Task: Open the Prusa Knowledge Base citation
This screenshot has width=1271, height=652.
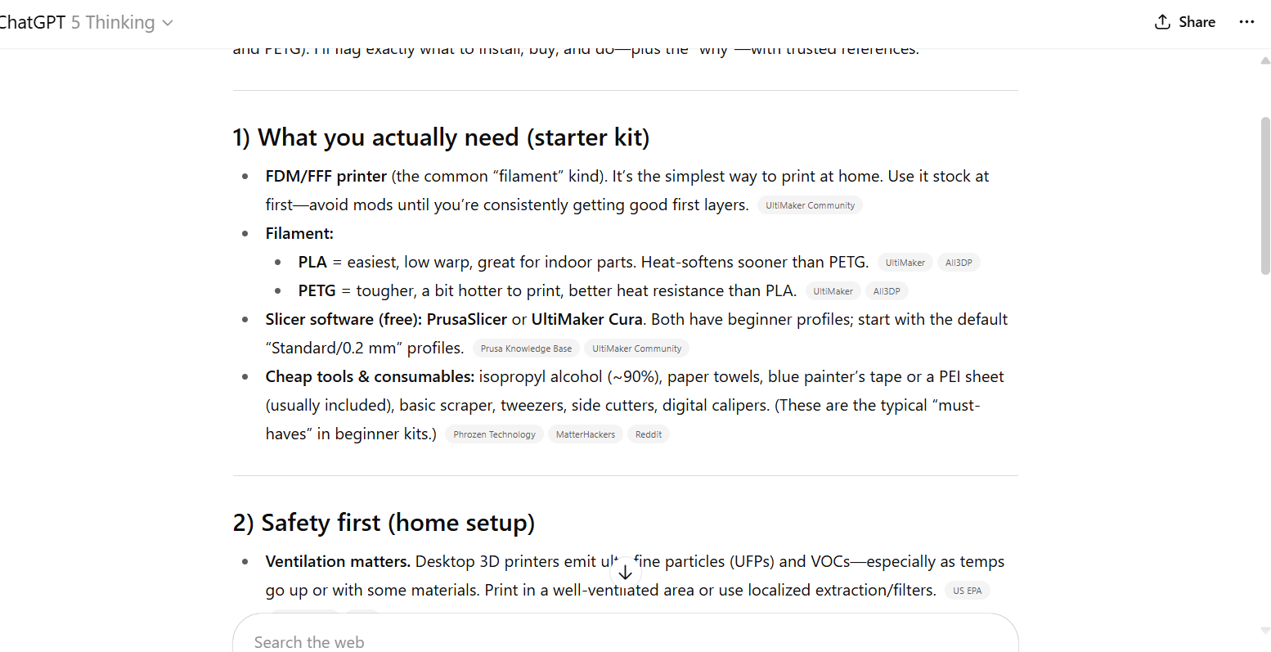Action: pyautogui.click(x=526, y=348)
